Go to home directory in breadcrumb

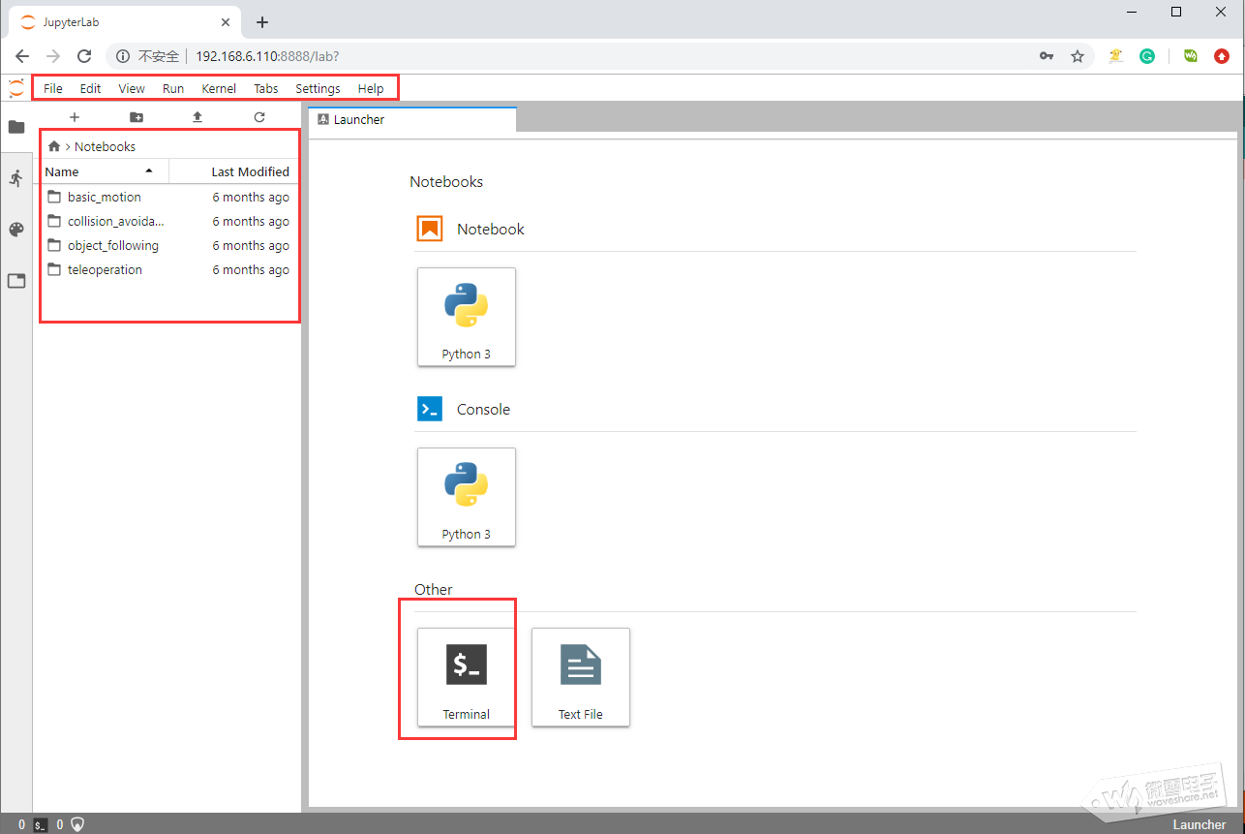[x=54, y=146]
